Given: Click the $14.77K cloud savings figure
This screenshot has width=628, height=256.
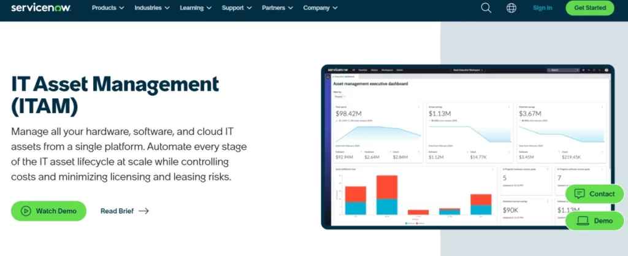Looking at the screenshot, I should point(478,157).
